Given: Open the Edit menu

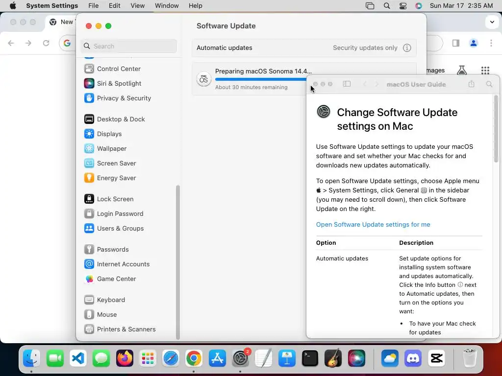Looking at the screenshot, I should (x=115, y=6).
